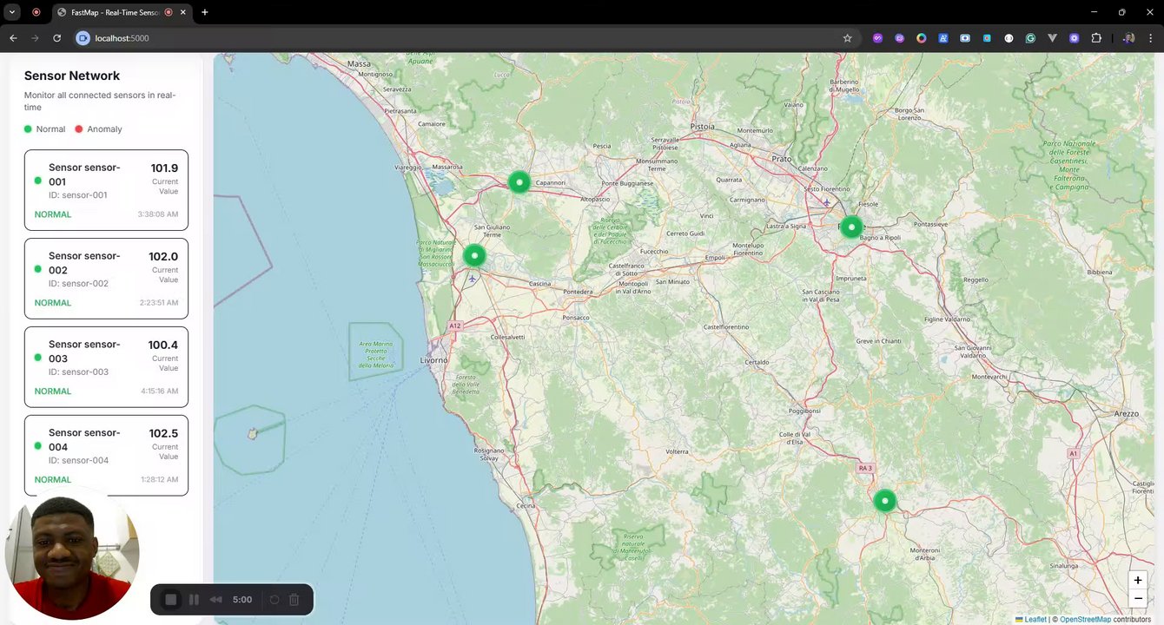The width and height of the screenshot is (1164, 625).
Task: Click the 102.5 current value
Action: [x=163, y=434]
